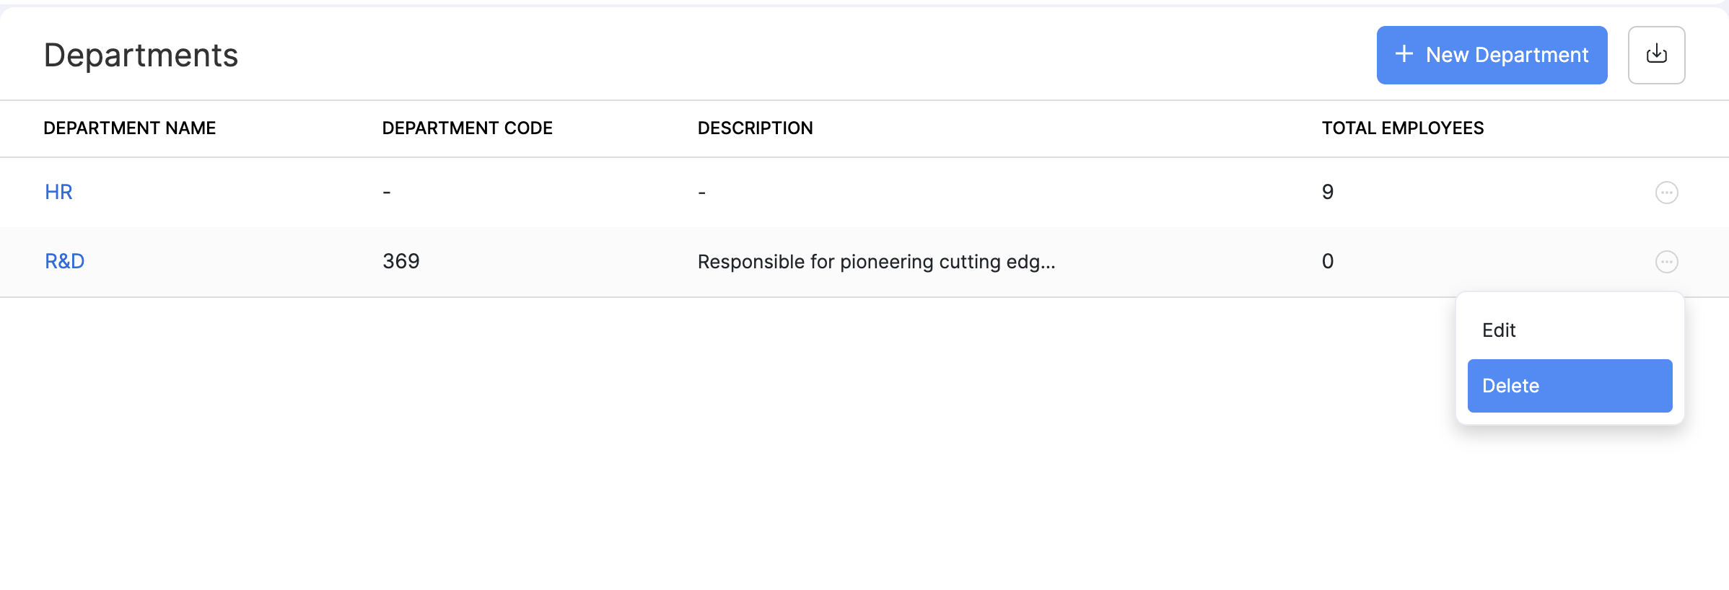The height and width of the screenshot is (590, 1729).
Task: Click HR's empty description dash
Action: (x=701, y=193)
